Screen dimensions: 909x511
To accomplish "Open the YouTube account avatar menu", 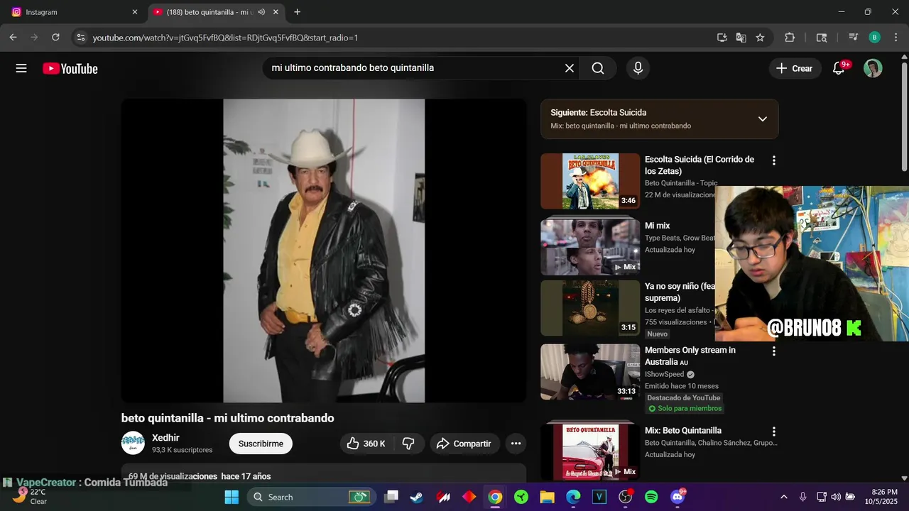I will click(873, 68).
